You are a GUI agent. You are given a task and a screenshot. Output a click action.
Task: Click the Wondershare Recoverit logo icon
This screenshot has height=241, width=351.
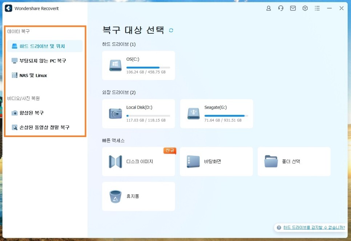pyautogui.click(x=8, y=8)
